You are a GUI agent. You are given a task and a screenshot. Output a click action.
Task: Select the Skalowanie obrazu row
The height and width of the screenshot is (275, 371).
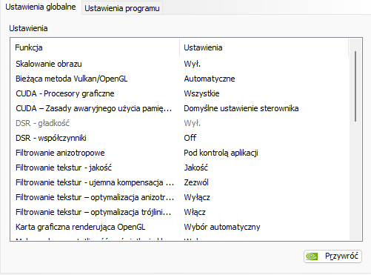point(180,64)
